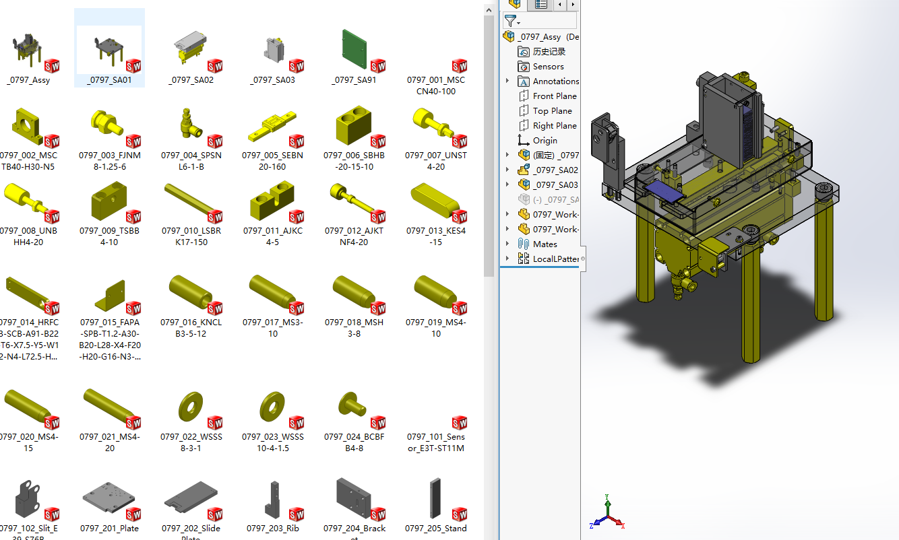Click the _0797_SA02 component icon in the tree

(x=524, y=170)
